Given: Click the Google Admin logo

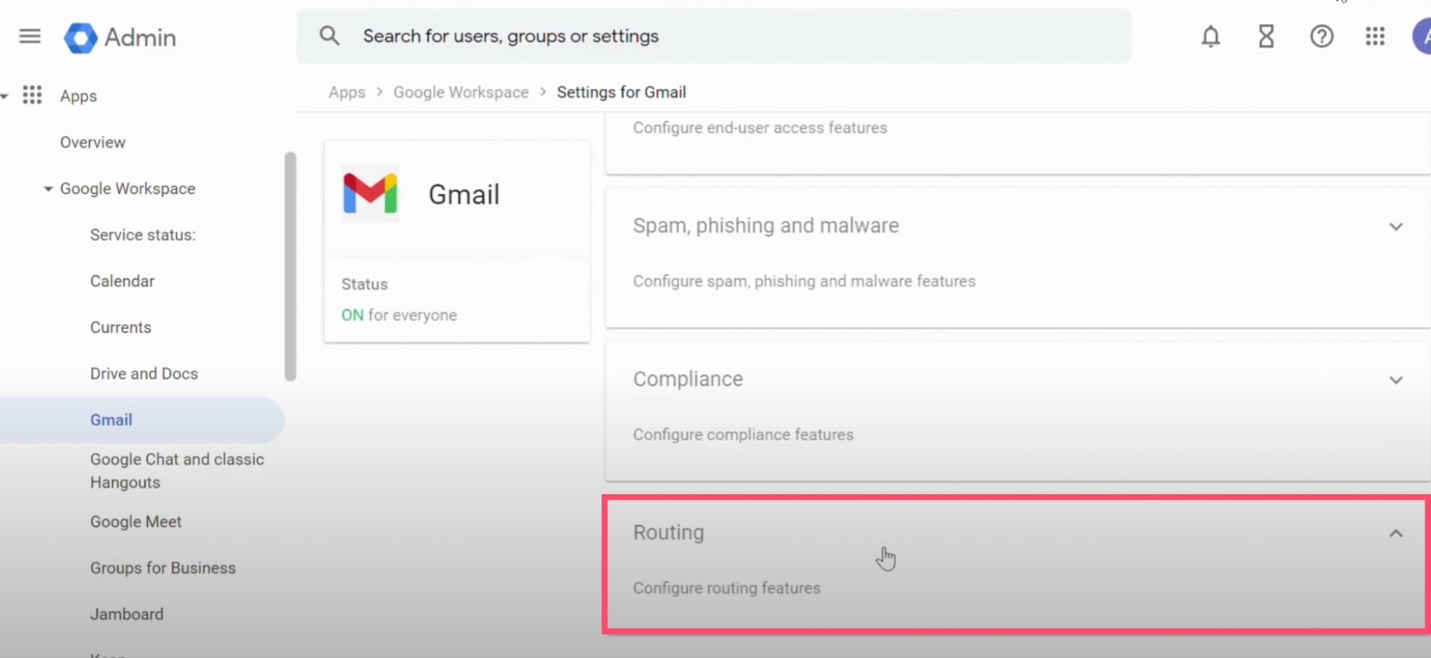Looking at the screenshot, I should [x=120, y=37].
